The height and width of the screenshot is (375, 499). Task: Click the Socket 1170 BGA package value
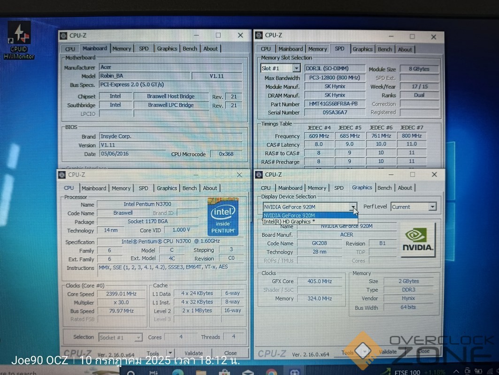click(x=148, y=222)
